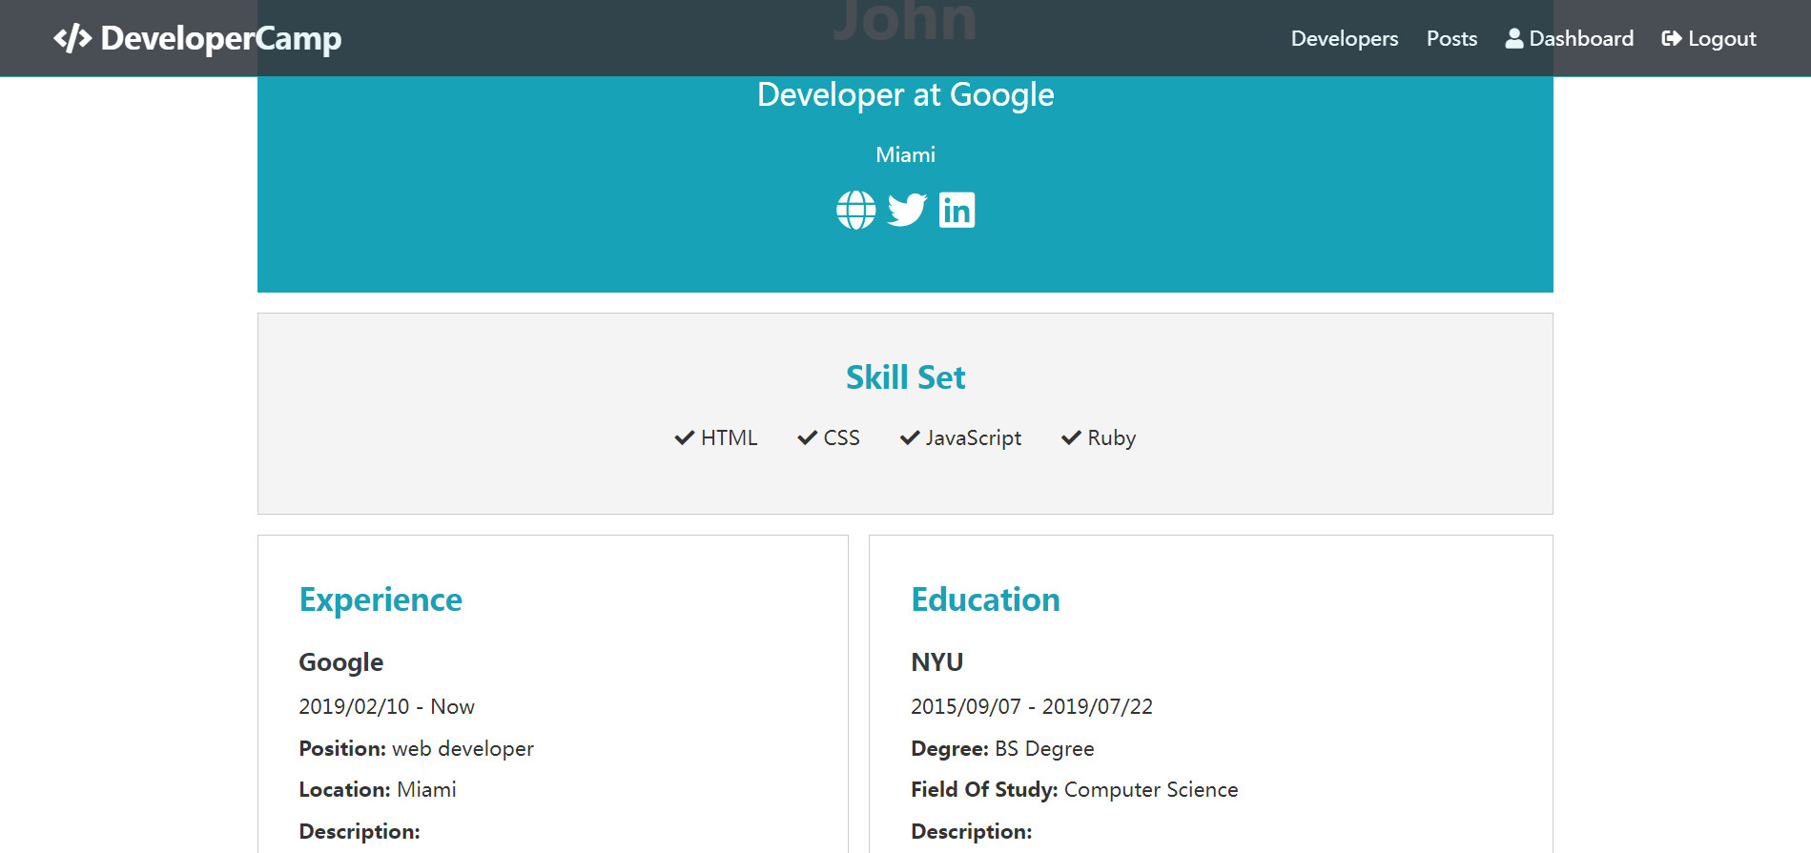Image resolution: width=1811 pixels, height=853 pixels.
Task: Open the Twitter profile icon
Action: pyautogui.click(x=907, y=211)
